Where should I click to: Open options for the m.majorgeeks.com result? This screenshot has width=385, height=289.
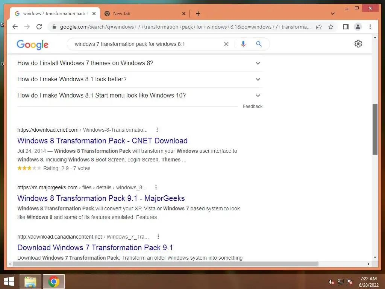[x=156, y=187]
